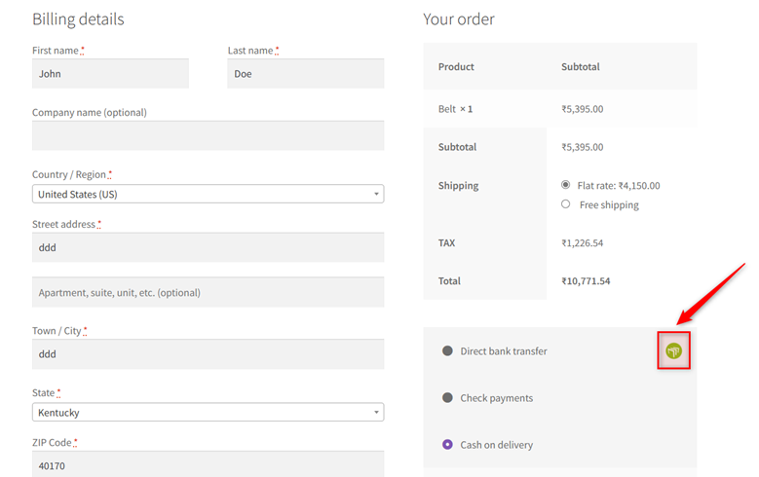Click into the Last name field containing Doe

[305, 74]
